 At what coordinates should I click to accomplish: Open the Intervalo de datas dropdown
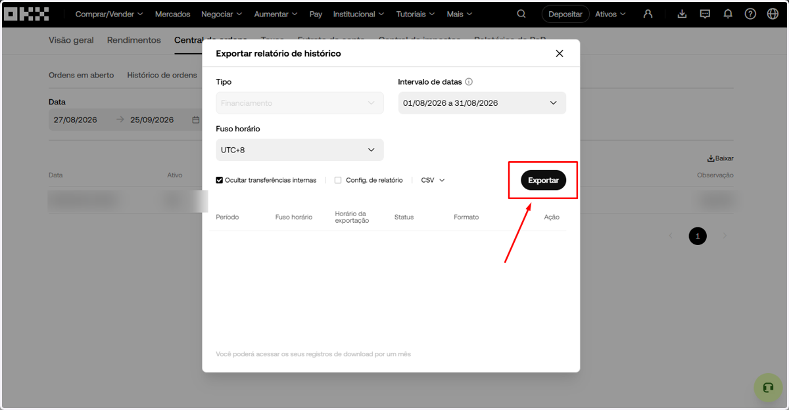point(482,103)
